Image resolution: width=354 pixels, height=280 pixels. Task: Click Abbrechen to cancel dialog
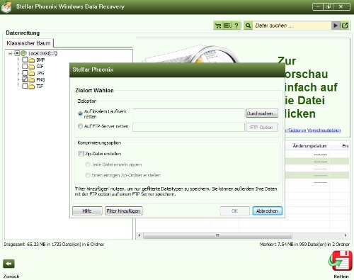click(x=267, y=211)
